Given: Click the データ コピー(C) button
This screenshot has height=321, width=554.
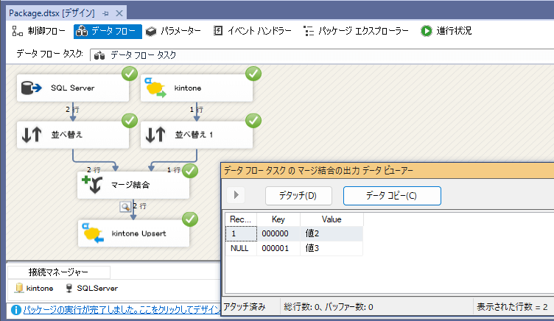Looking at the screenshot, I should click(x=392, y=196).
